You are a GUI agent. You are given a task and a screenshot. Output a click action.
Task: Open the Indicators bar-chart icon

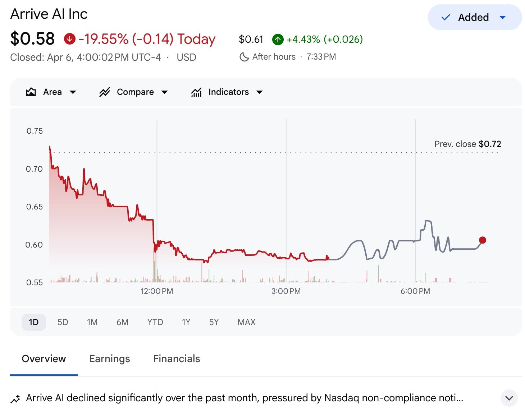[x=196, y=92]
